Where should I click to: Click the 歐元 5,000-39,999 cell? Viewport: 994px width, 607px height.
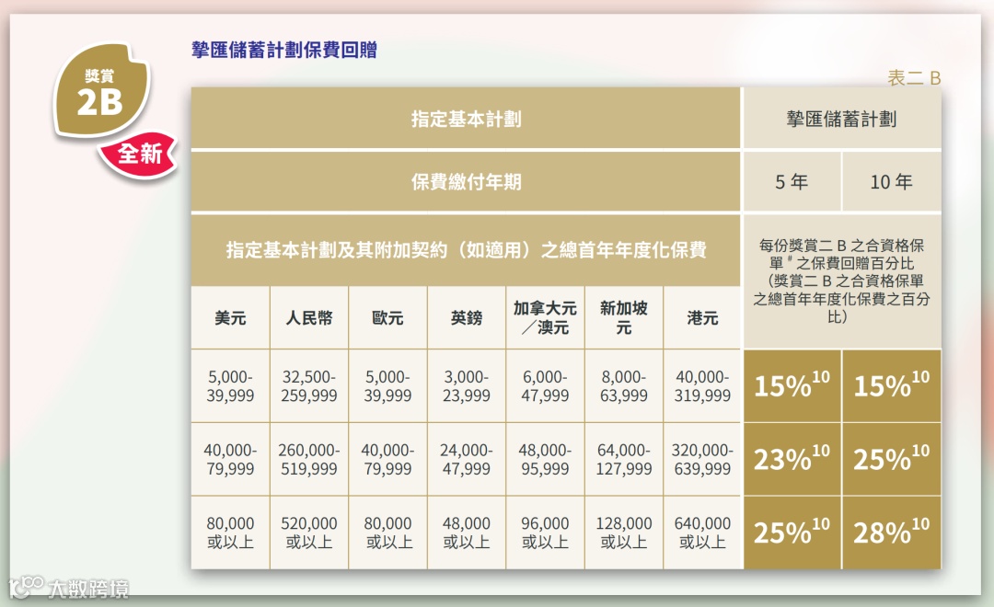coord(388,386)
